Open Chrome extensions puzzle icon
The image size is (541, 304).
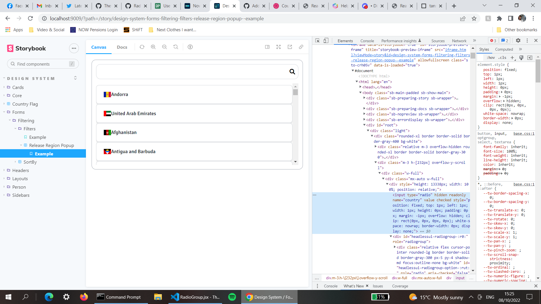499,19
